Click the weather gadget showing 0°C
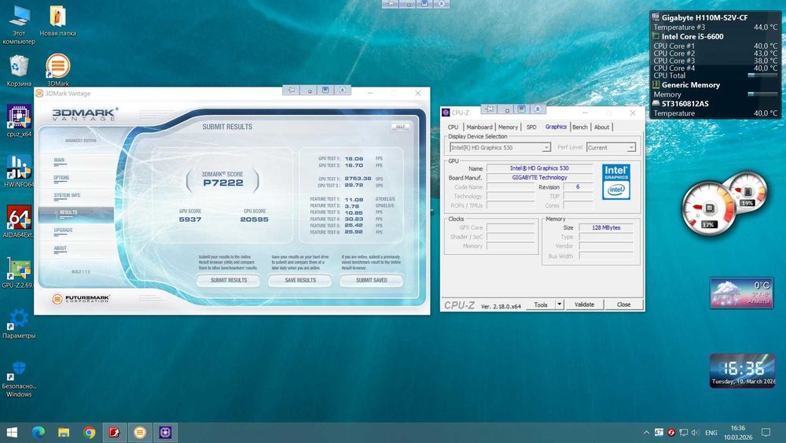This screenshot has width=786, height=443. (x=742, y=293)
